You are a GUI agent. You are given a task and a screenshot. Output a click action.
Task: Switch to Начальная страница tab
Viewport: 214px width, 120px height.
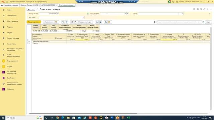(10, 5)
